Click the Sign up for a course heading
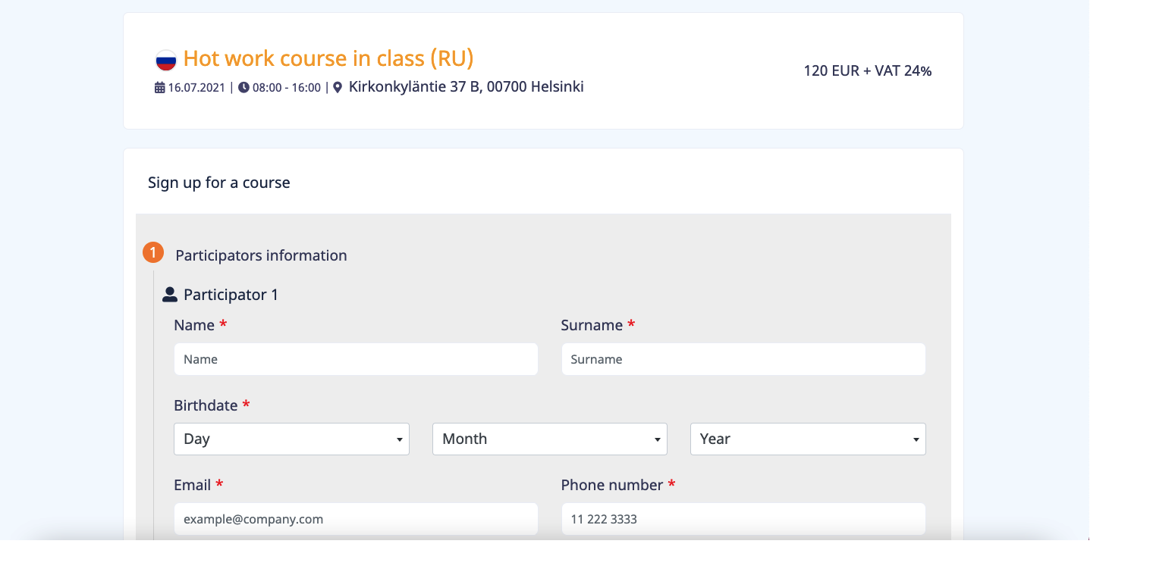 pos(218,183)
